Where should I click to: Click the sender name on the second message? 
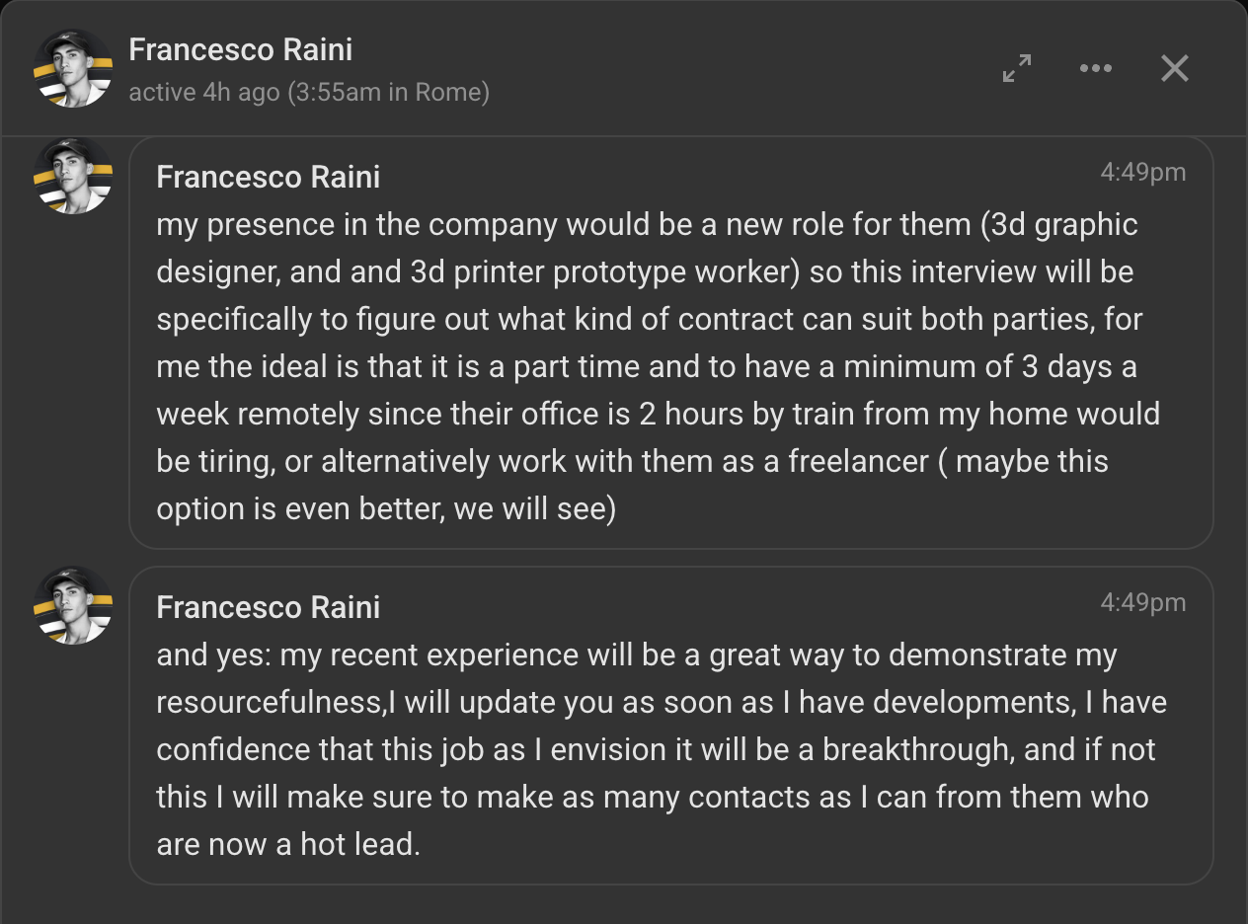click(268, 607)
